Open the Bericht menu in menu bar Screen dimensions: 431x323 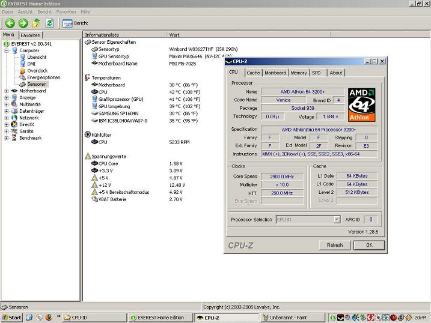coord(44,12)
